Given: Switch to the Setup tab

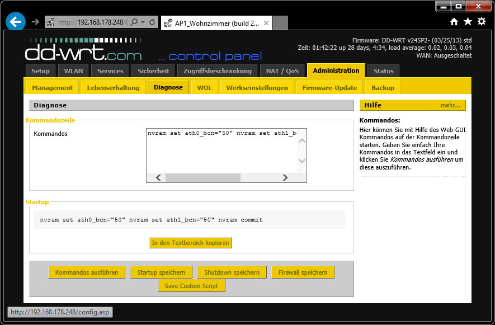Looking at the screenshot, I should 40,71.
